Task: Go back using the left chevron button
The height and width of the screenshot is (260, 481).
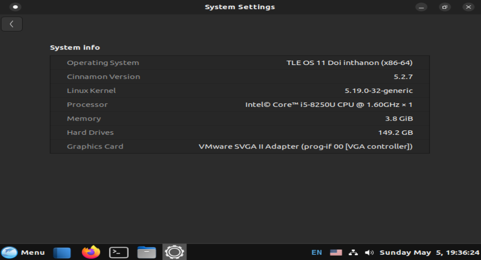Action: tap(12, 24)
